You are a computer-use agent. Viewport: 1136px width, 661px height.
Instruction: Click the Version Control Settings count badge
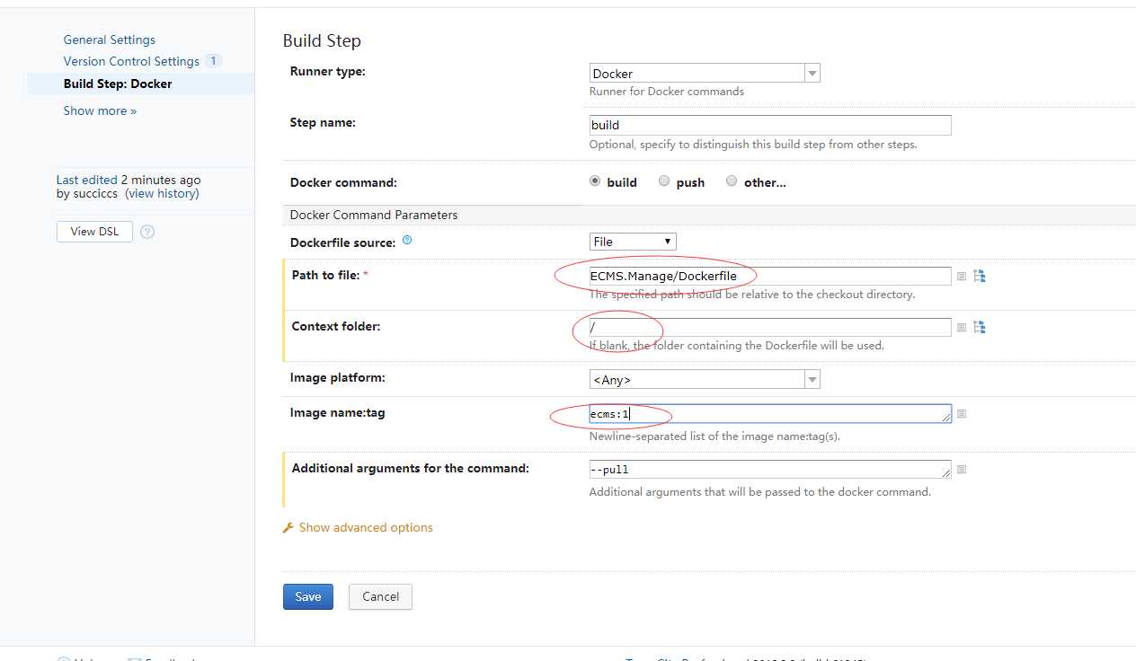point(213,61)
